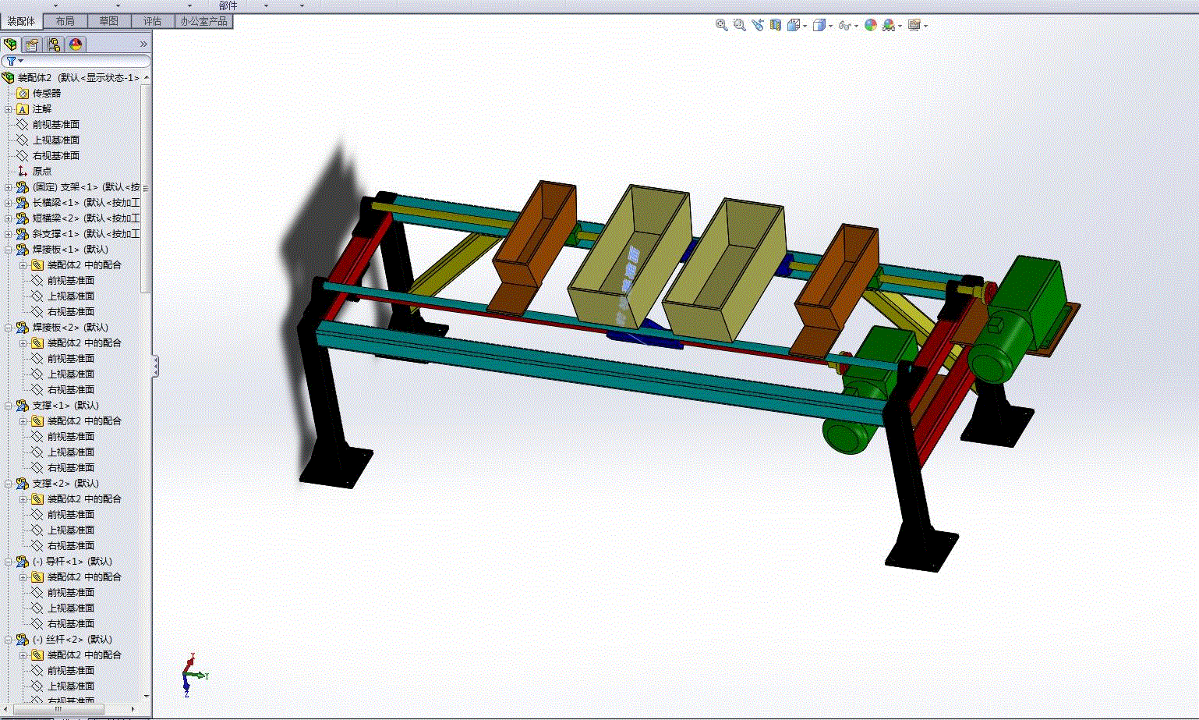1199x720 pixels.
Task: Collapse the 焊接板<1> component
Action: point(9,250)
